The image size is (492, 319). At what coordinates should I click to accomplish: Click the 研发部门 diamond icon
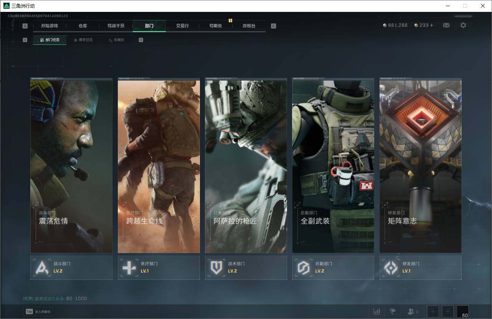point(391,268)
